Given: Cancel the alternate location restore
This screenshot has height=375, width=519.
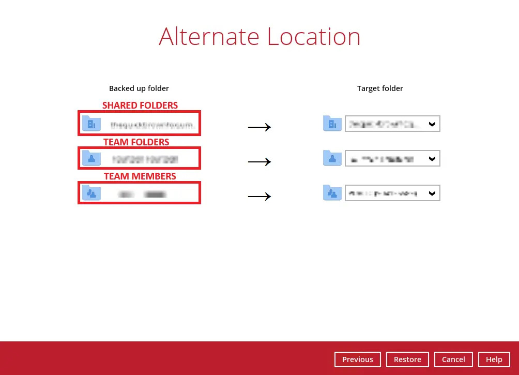Looking at the screenshot, I should pyautogui.click(x=453, y=359).
